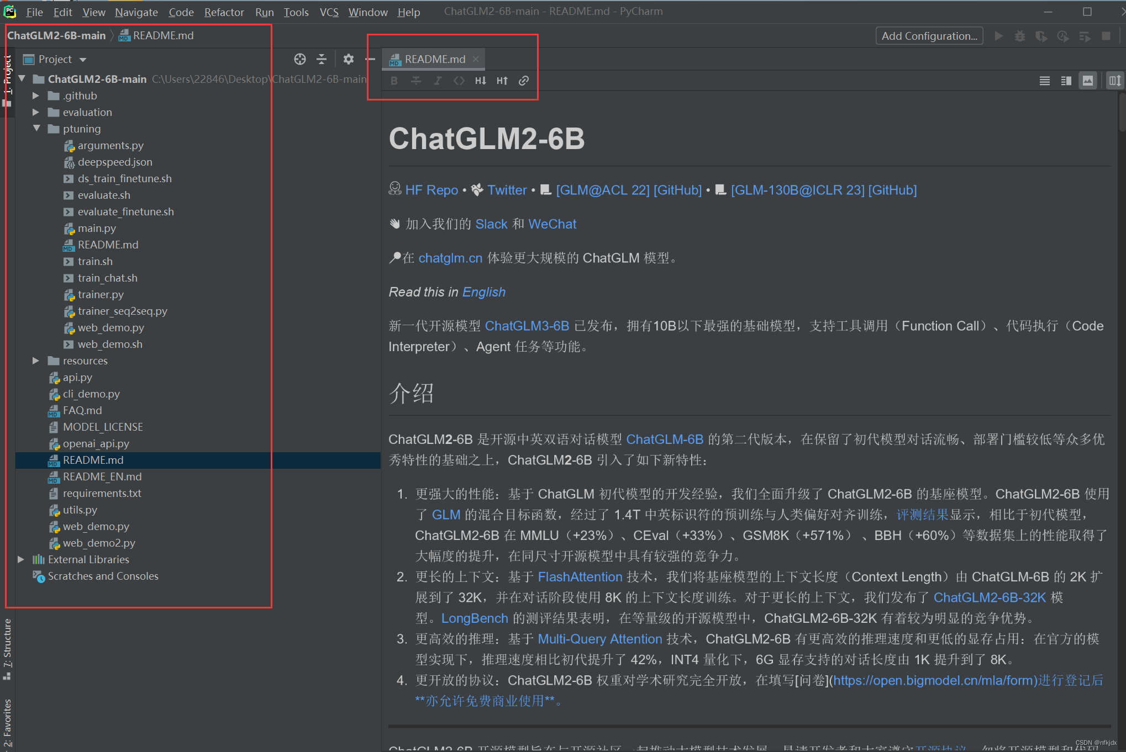The image size is (1126, 752).
Task: Expand the .github folder
Action: (36, 96)
